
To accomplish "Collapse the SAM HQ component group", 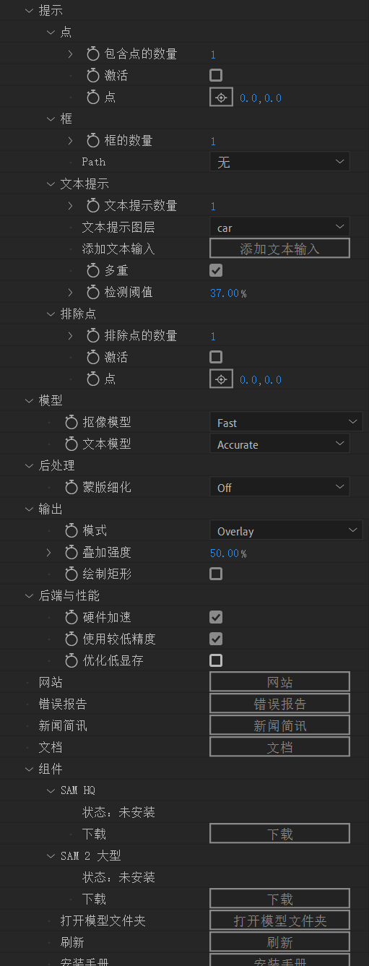I will pos(51,791).
